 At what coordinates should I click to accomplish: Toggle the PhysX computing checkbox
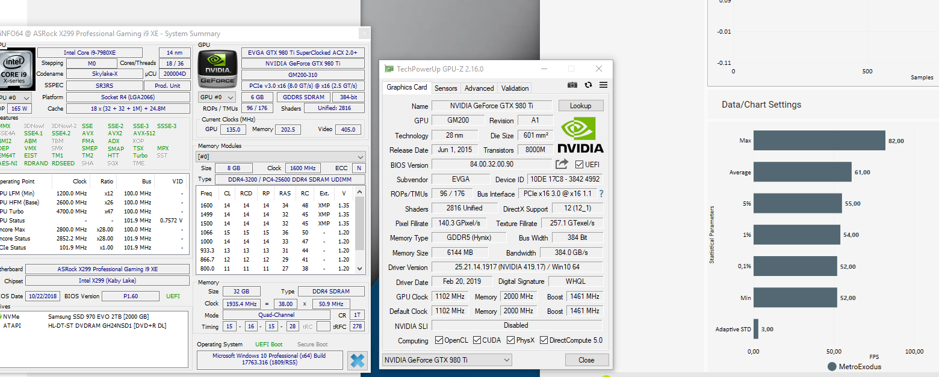(510, 340)
